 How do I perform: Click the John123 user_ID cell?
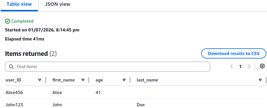tap(14, 105)
